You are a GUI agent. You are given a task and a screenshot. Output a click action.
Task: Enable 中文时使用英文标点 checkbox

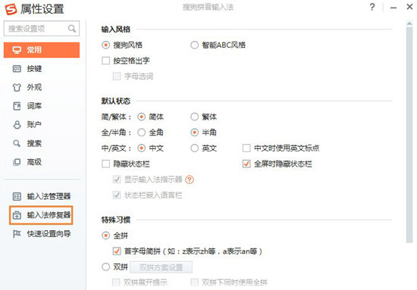(246, 148)
